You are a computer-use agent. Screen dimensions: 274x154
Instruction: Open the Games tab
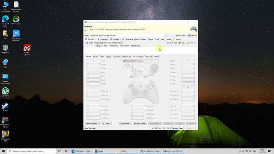[x=144, y=39]
